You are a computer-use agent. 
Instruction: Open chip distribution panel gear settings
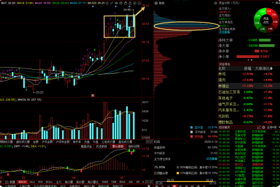[215, 3]
